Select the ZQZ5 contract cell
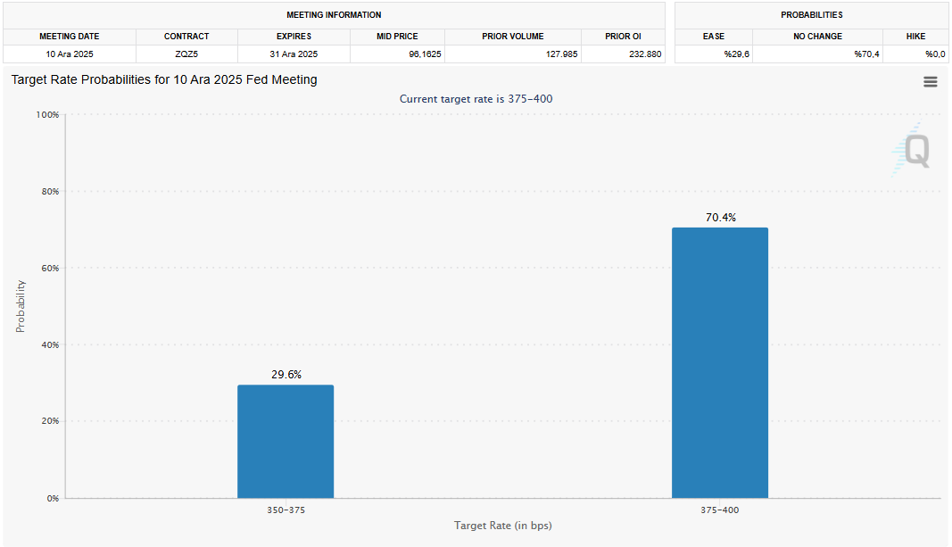Image resolution: width=952 pixels, height=547 pixels. [x=186, y=54]
